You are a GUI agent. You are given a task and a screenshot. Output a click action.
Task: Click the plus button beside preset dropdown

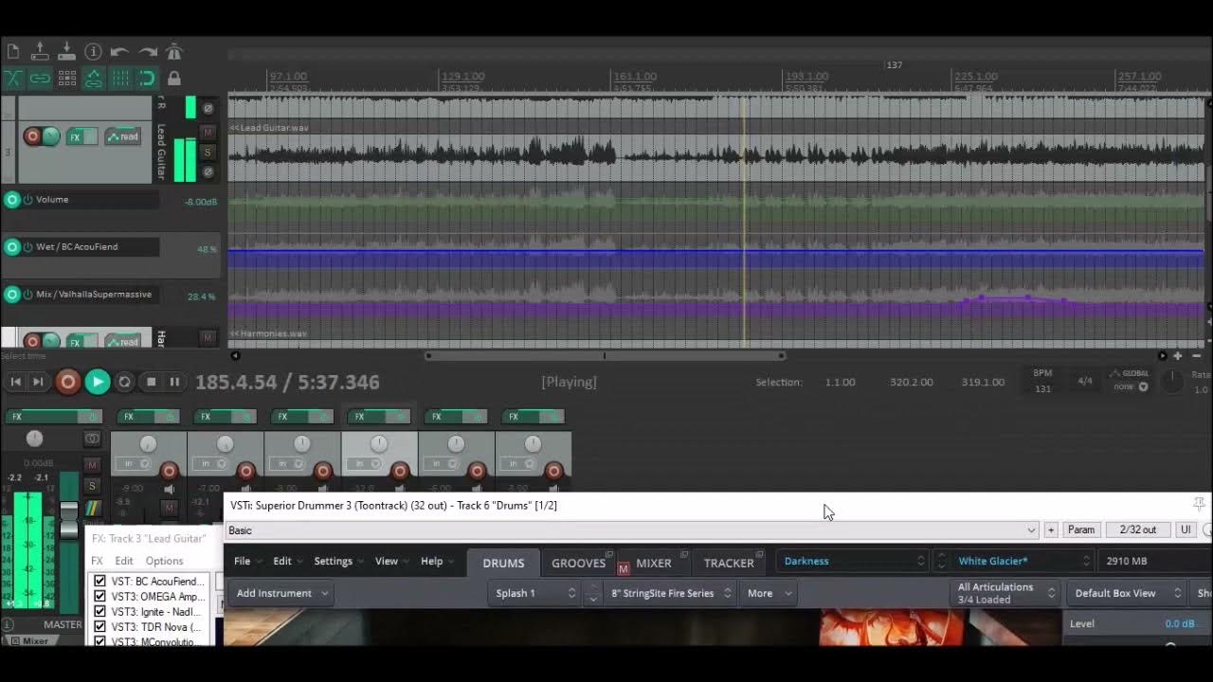pyautogui.click(x=1051, y=530)
